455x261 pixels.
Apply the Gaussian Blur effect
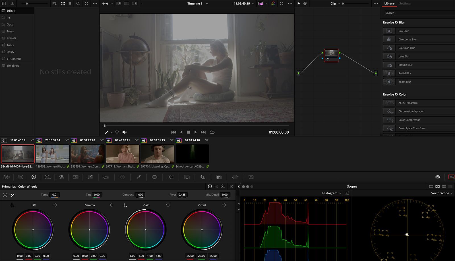[407, 48]
